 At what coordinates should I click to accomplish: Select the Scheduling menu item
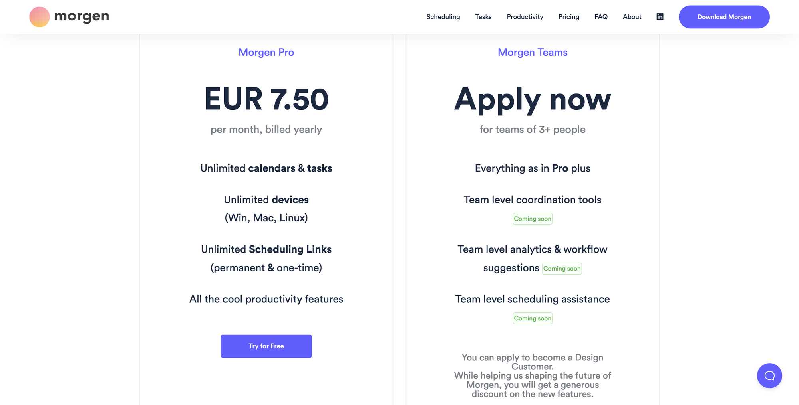pos(443,17)
